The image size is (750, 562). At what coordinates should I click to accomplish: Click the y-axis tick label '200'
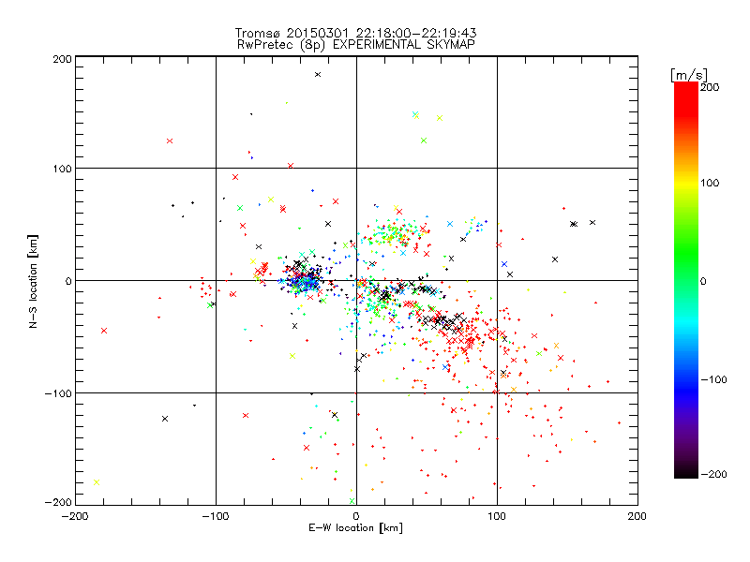tap(62, 59)
